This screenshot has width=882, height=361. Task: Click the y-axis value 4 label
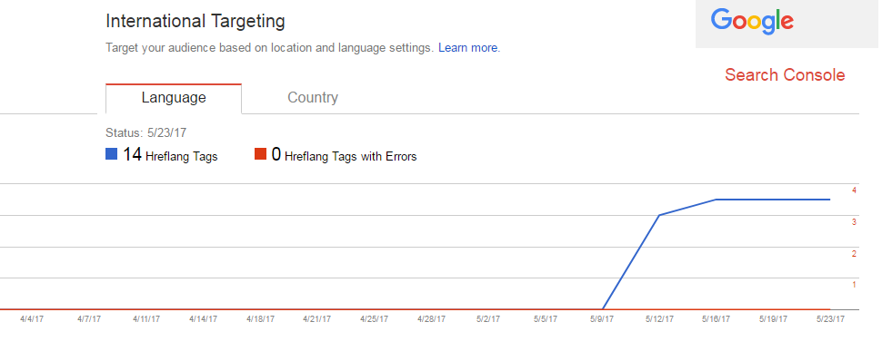854,190
